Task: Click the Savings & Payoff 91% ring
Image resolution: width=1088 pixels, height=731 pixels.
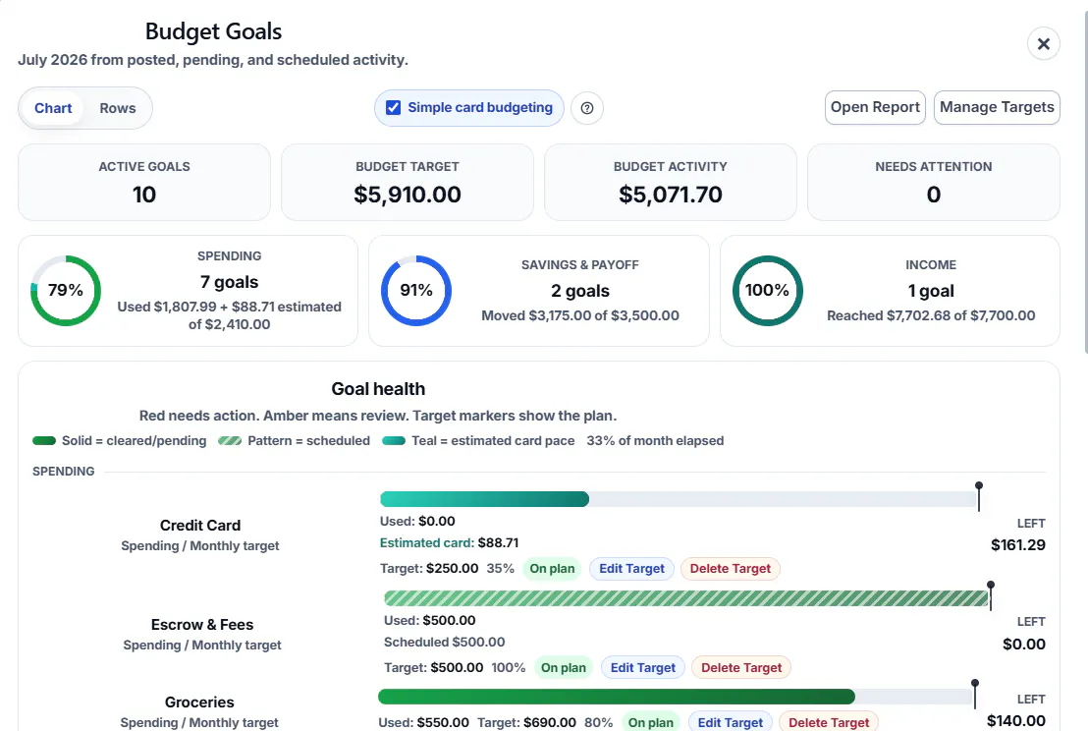Action: pos(416,291)
